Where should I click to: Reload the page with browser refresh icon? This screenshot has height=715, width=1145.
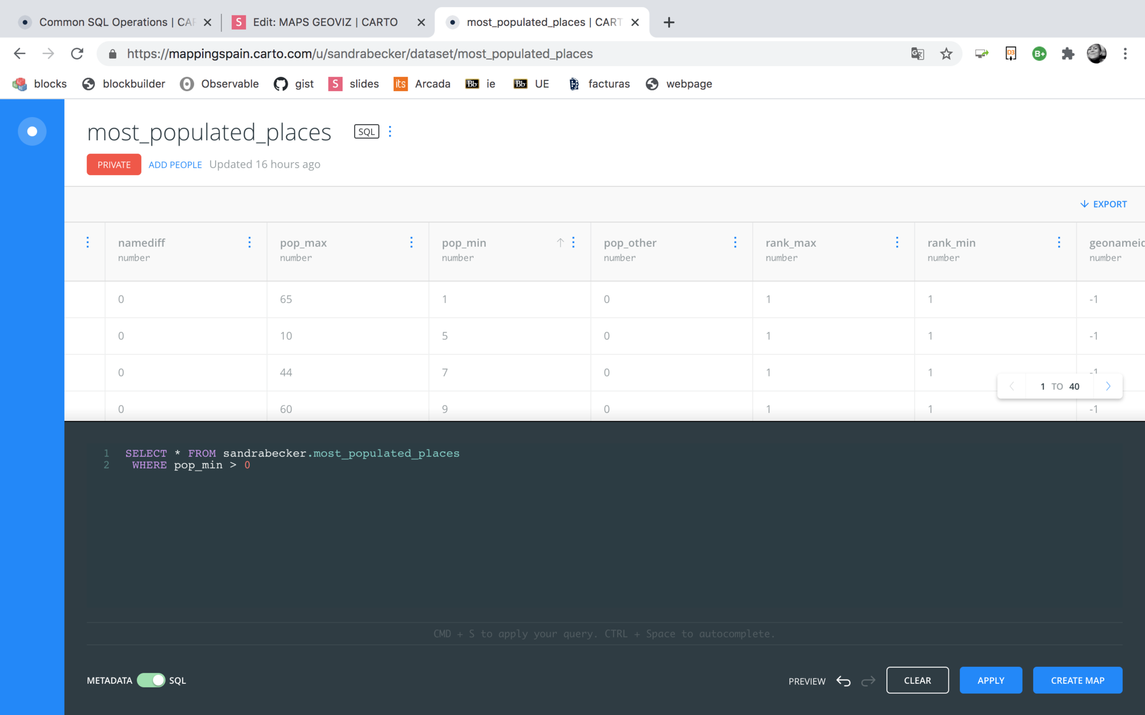(77, 53)
